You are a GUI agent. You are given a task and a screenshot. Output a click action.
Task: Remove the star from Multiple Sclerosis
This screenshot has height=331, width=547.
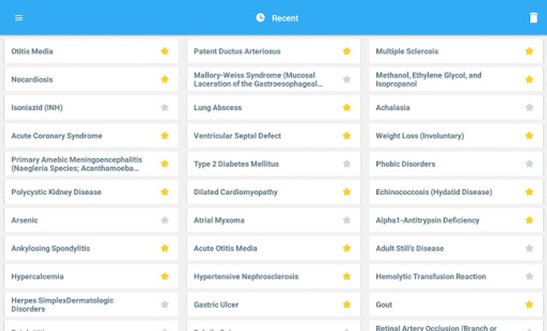coord(529,51)
